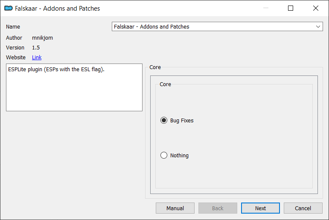Click the window title bar text

tap(57, 9)
